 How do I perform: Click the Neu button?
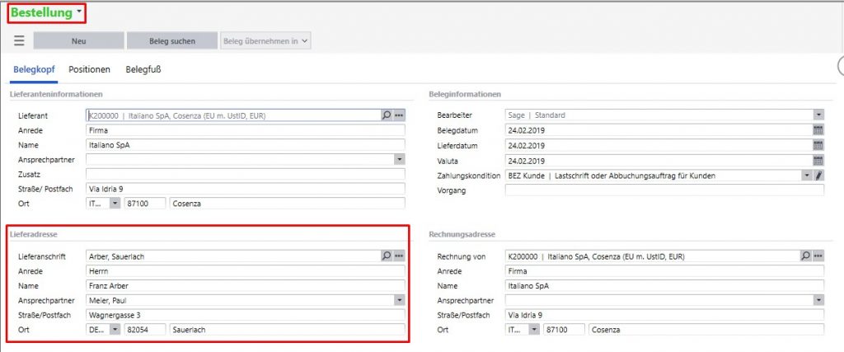click(x=79, y=40)
